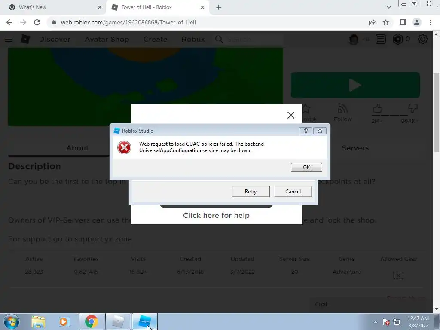Image resolution: width=440 pixels, height=330 pixels.
Task: Click the green Play button
Action: point(355,85)
